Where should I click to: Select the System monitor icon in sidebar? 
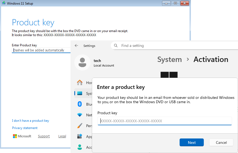point(80,93)
